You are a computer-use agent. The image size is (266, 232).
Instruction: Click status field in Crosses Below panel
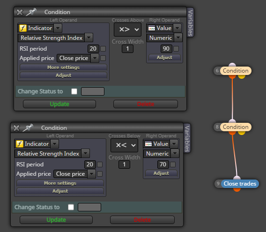pyautogui.click(x=89, y=207)
